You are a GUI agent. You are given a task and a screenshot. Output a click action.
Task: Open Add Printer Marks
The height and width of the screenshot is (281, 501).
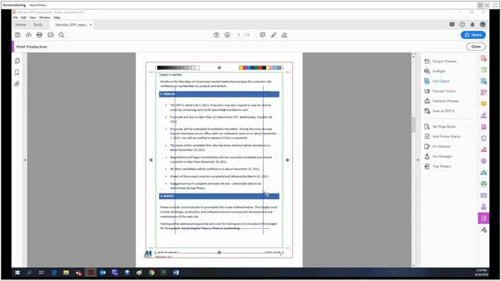pos(442,137)
